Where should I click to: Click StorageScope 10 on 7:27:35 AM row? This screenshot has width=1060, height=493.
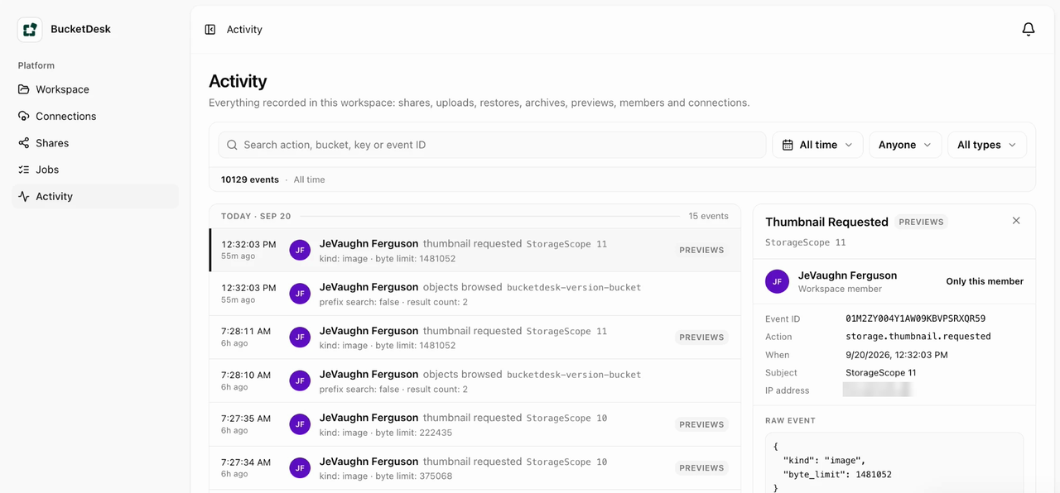pyautogui.click(x=566, y=418)
